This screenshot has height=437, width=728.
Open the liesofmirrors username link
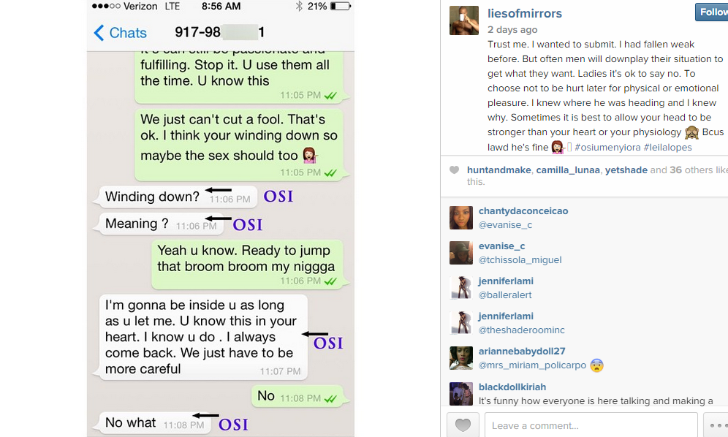pyautogui.click(x=525, y=13)
